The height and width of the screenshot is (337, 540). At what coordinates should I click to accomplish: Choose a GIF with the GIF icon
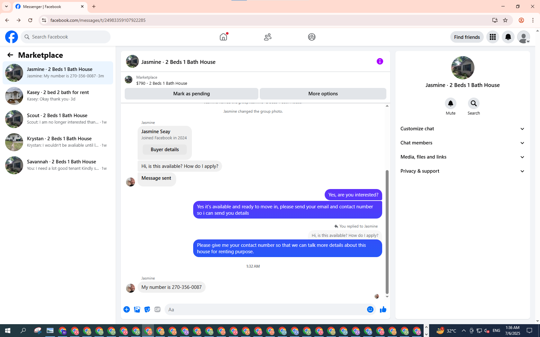click(157, 309)
